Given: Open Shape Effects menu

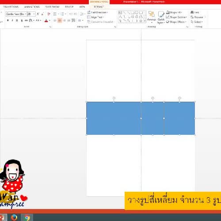Looking at the screenshot, I should coord(176,22).
